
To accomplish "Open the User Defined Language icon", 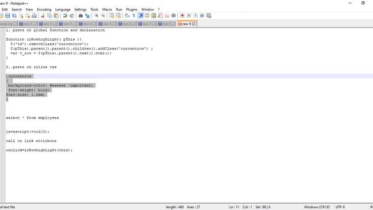I will 147,16.
